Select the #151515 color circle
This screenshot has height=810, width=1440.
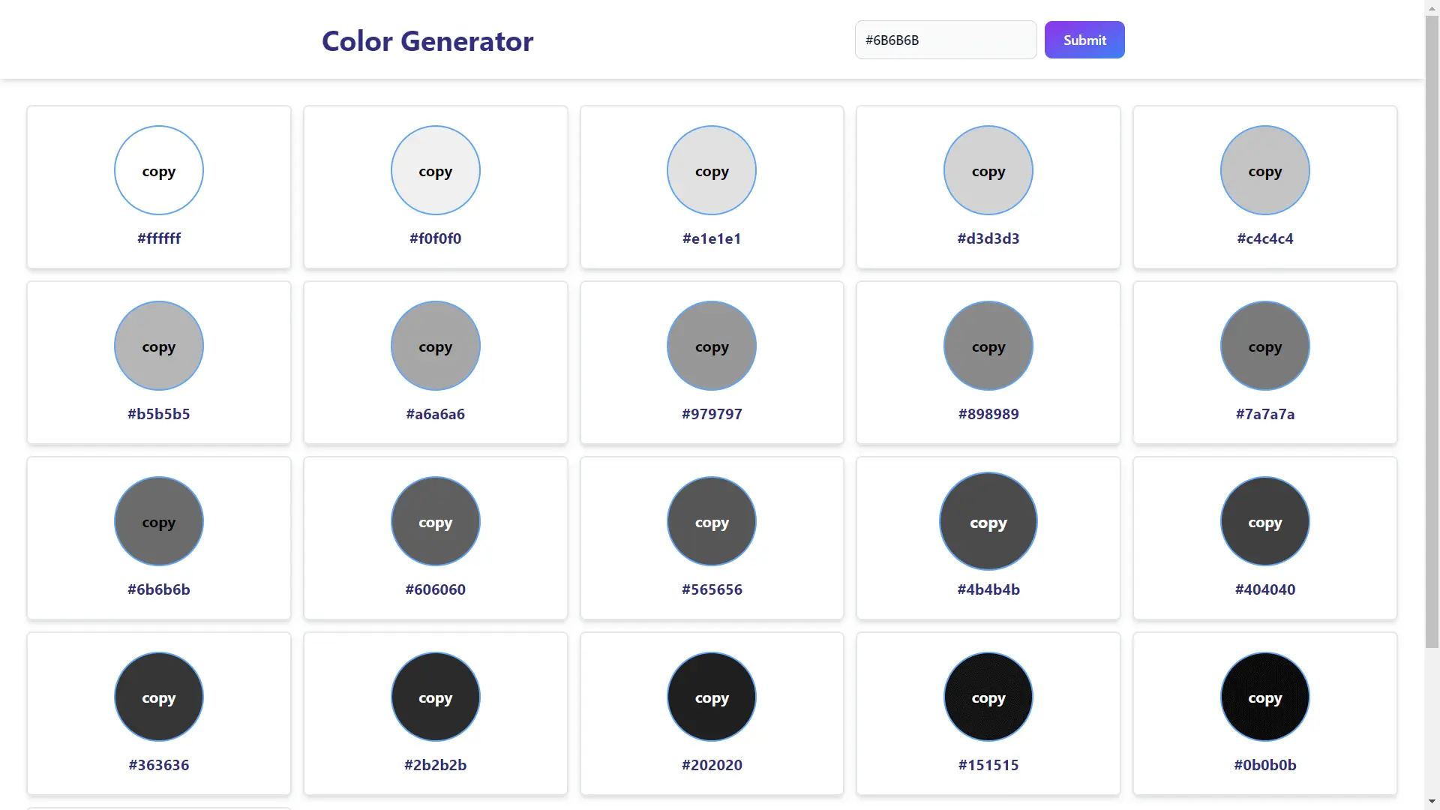click(988, 697)
